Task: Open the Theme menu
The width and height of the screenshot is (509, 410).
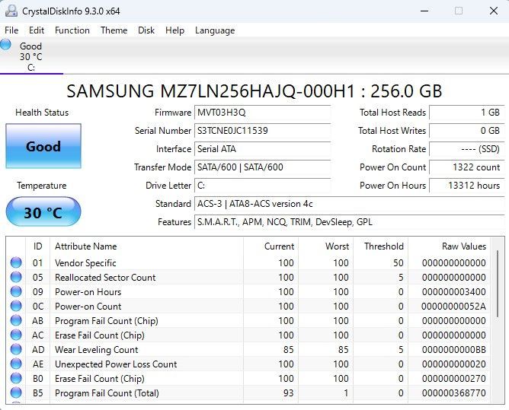Action: point(114,30)
